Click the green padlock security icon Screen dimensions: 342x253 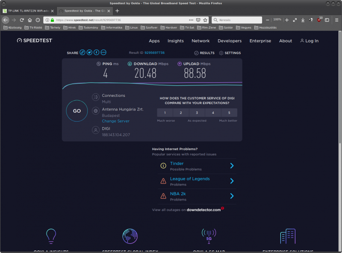coord(52,20)
